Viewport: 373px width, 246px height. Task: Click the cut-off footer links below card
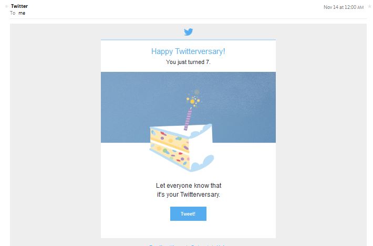[x=188, y=244]
